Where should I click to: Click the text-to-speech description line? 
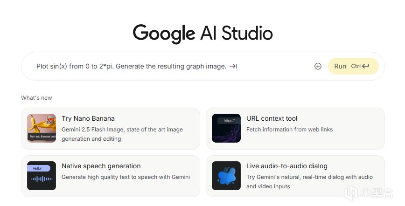pos(126,177)
